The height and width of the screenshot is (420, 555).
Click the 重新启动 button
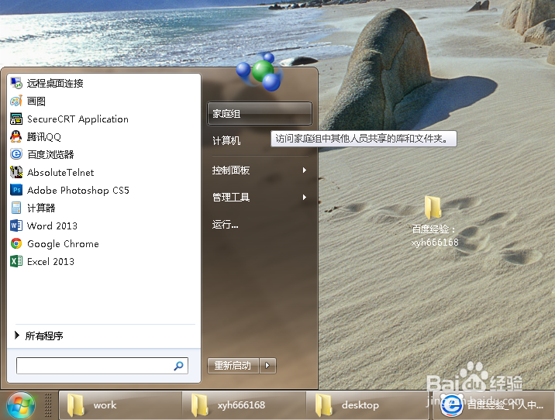click(233, 366)
